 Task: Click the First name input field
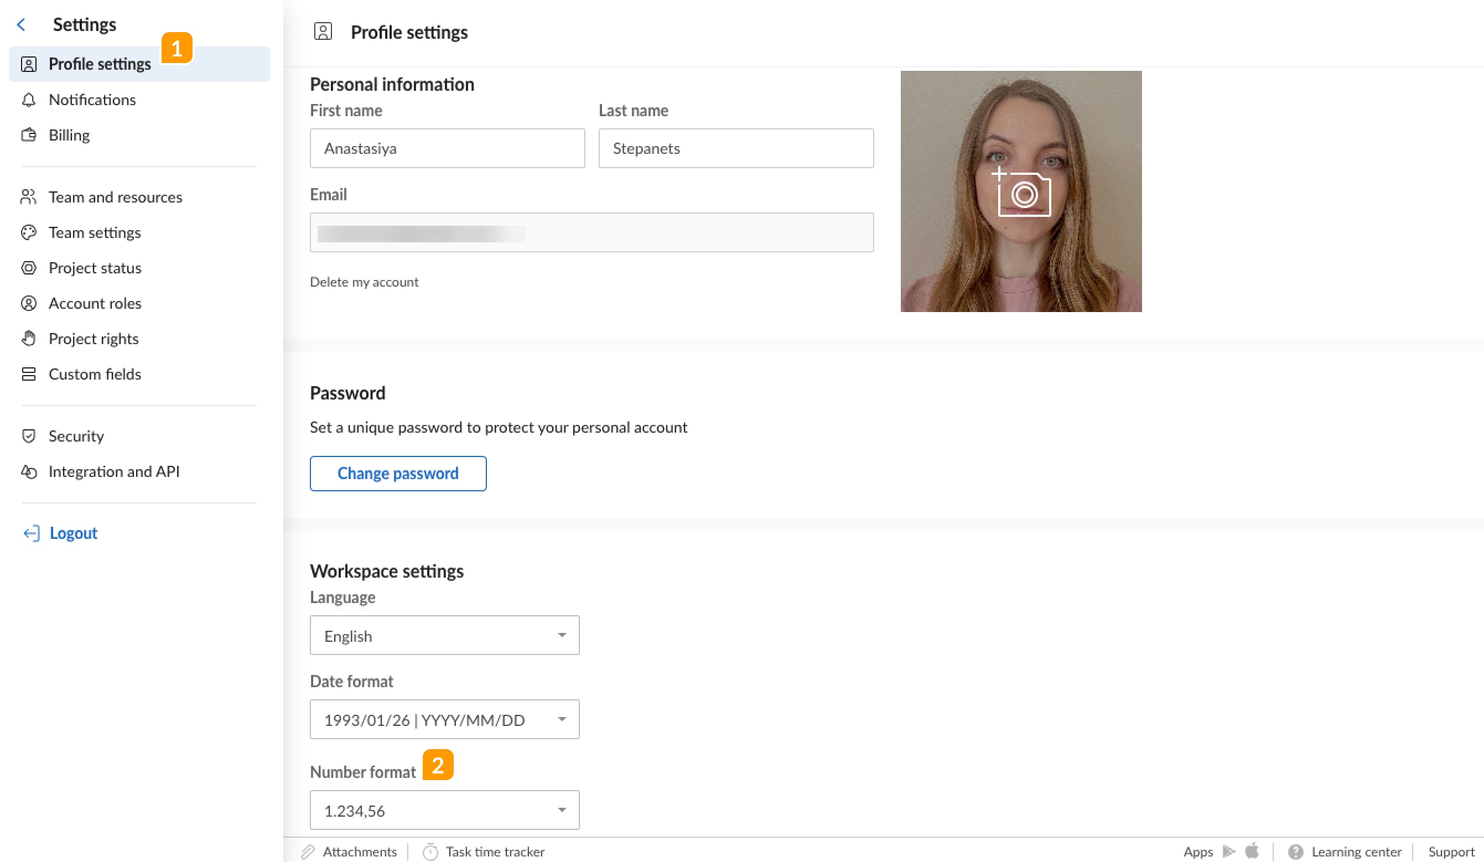click(447, 148)
